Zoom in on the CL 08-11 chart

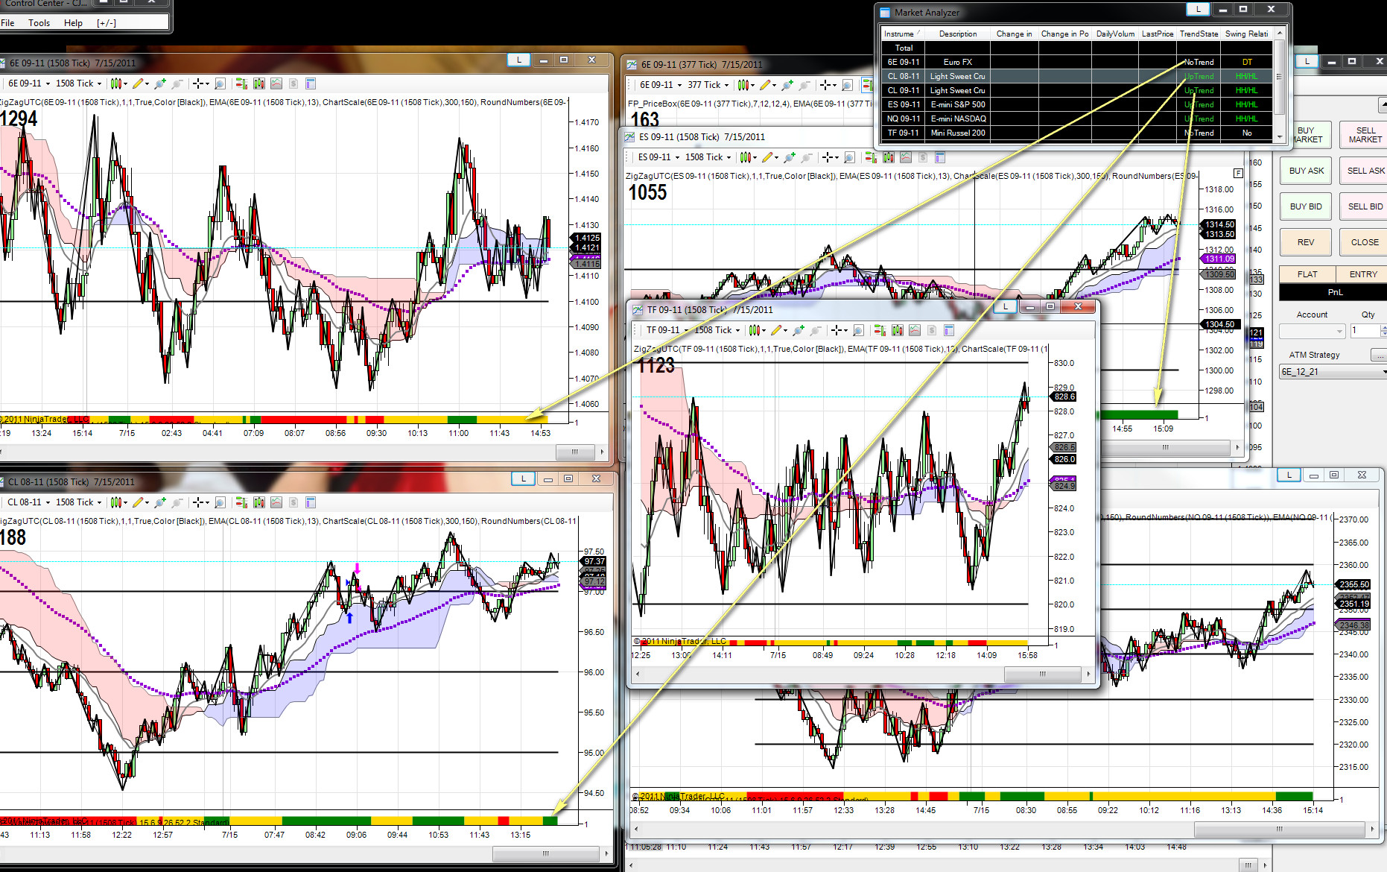(x=160, y=502)
